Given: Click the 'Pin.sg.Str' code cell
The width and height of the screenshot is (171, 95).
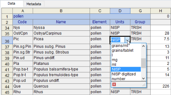Looking at the screenshot, I should coord(23,52).
